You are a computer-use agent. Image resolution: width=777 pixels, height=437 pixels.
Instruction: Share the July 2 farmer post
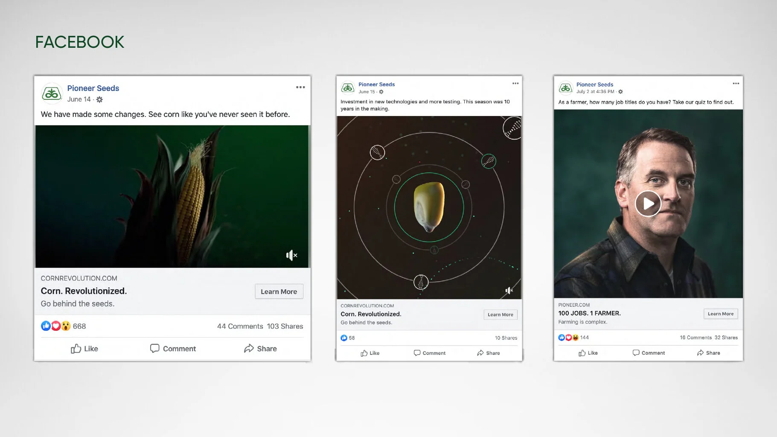click(x=709, y=353)
